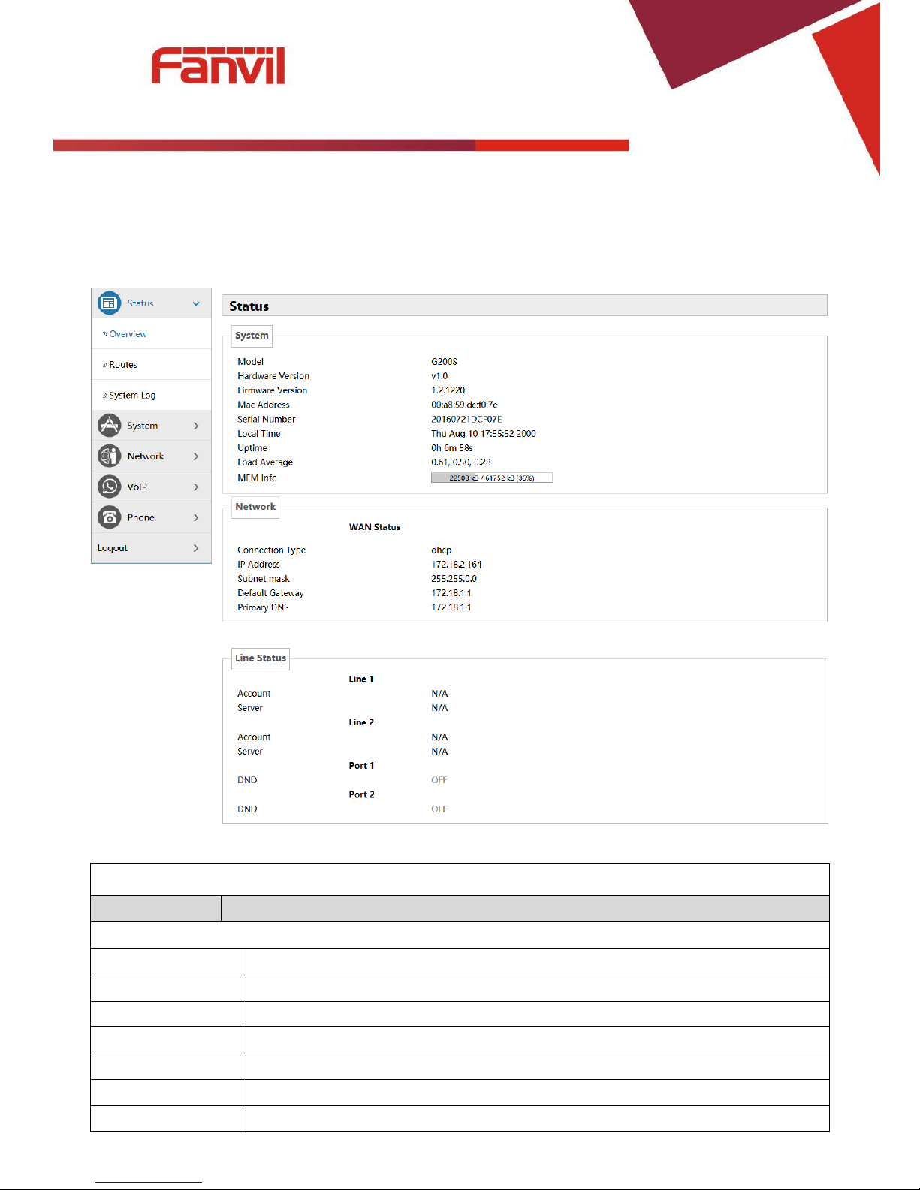Click the Local Time value

coord(484,434)
